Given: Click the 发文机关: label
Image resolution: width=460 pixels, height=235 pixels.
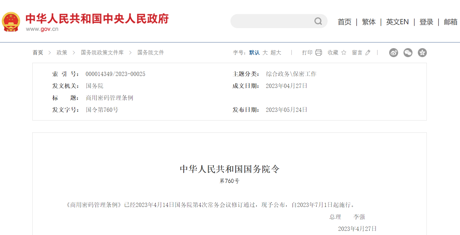Looking at the screenshot, I should pos(65,86).
